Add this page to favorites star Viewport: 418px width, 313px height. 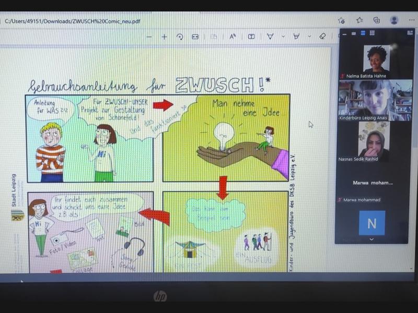click(341, 20)
